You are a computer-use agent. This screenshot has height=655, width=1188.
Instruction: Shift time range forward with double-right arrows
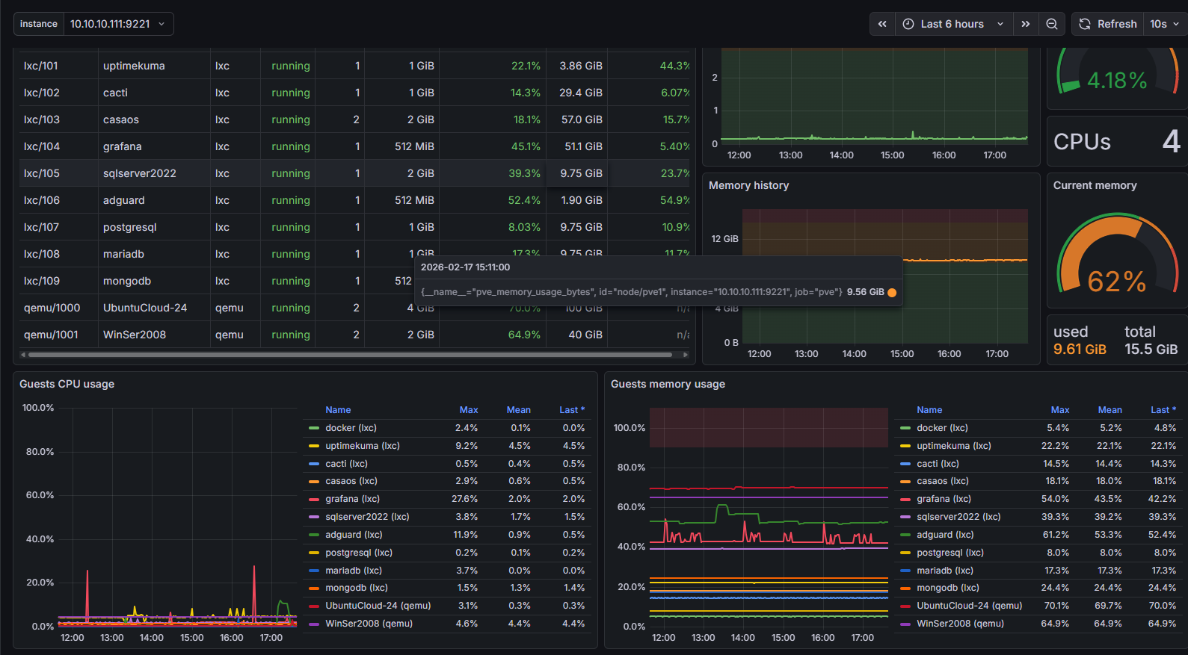[x=1026, y=24]
